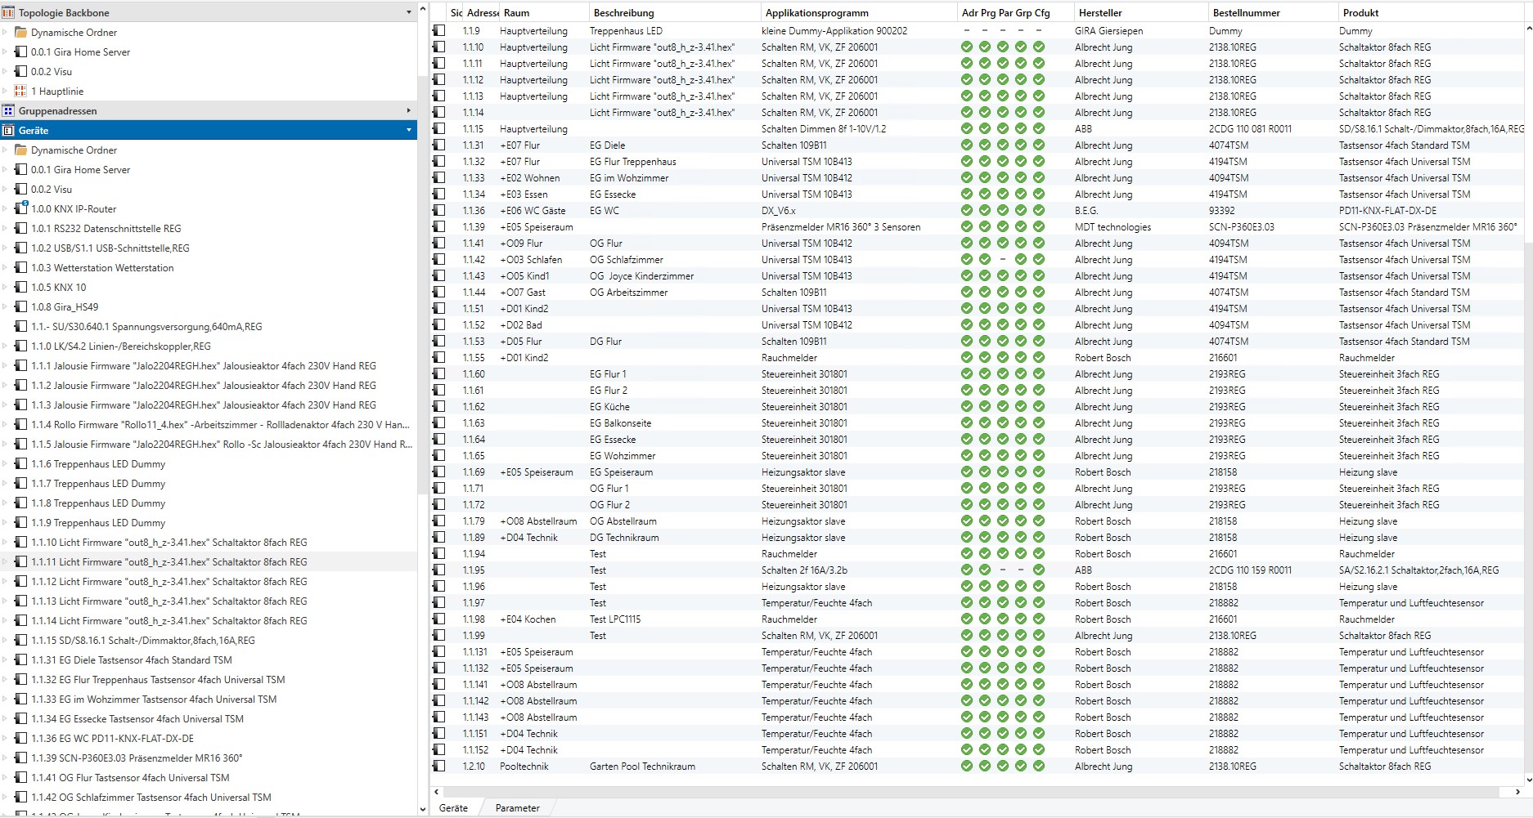The image size is (1533, 818).
Task: Click the Adr status checkmark for row 1.1.36
Action: tap(967, 211)
